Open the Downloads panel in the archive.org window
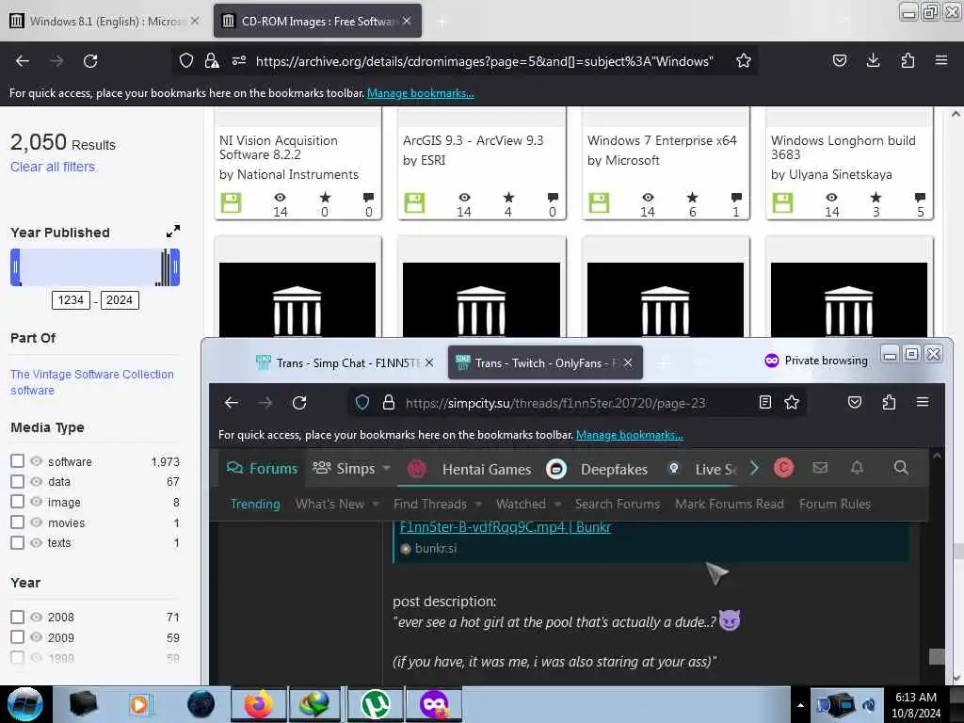 873,60
